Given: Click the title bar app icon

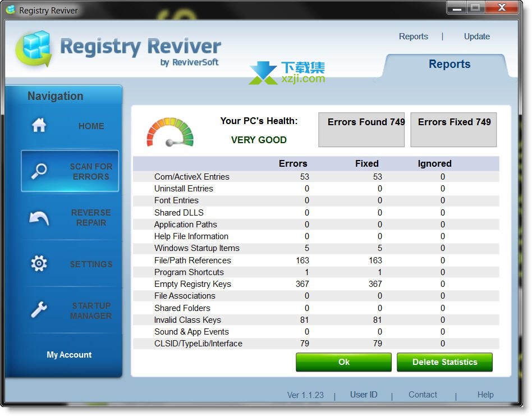Looking at the screenshot, I should pos(11,10).
